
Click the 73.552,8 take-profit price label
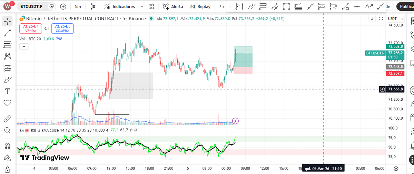tap(395, 46)
